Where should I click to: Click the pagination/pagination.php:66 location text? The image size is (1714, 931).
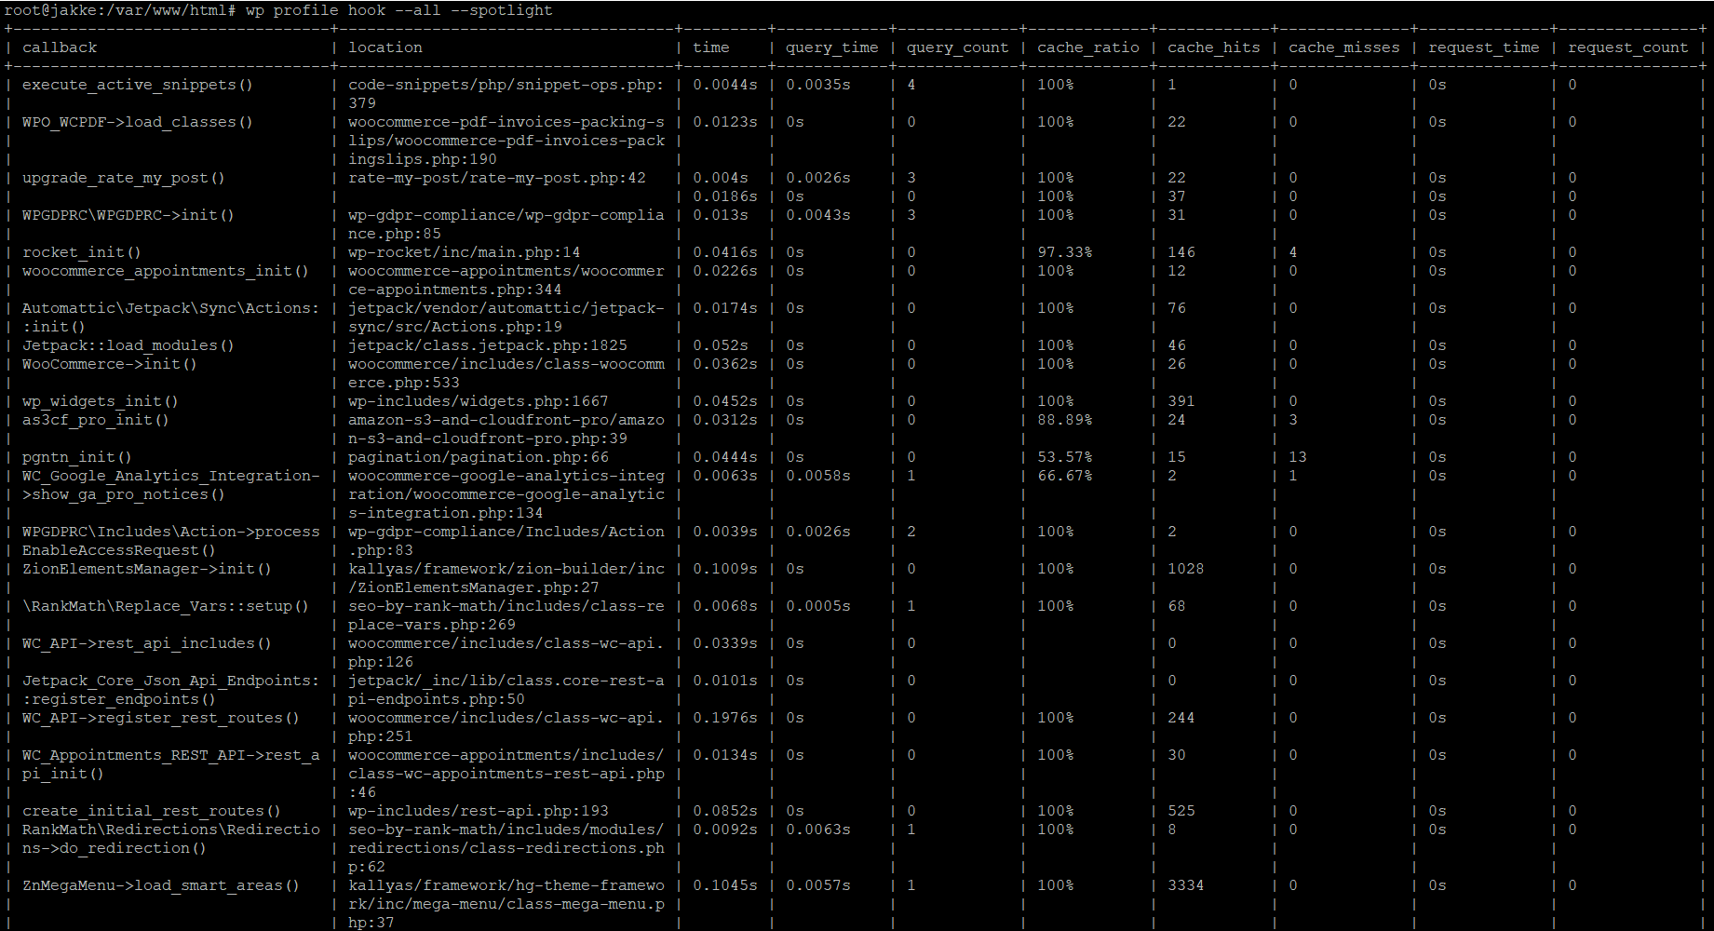(478, 457)
